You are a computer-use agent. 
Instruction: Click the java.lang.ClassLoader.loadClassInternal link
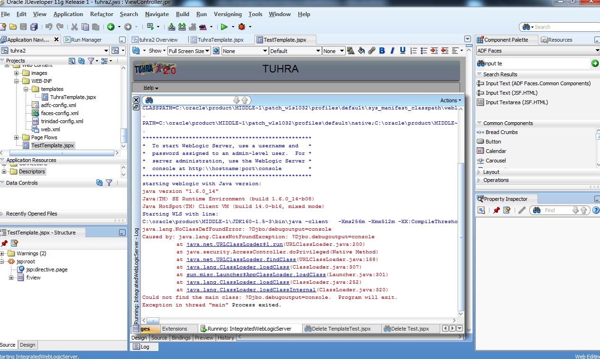pos(251,290)
